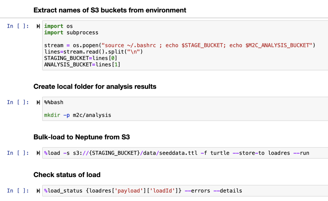Run the %%bash mkdir cell with its run icon
This screenshot has width=328, height=201.
(38, 102)
